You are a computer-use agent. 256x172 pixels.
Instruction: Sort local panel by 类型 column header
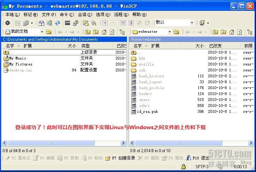pos(95,46)
